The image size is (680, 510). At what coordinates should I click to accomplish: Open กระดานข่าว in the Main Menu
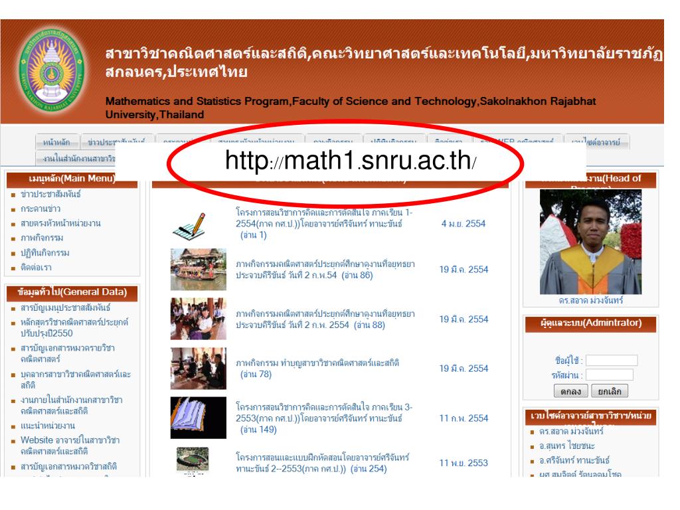click(x=41, y=209)
